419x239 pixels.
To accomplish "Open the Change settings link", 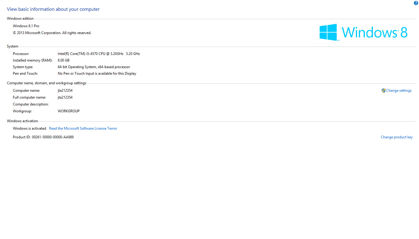I will pyautogui.click(x=399, y=91).
